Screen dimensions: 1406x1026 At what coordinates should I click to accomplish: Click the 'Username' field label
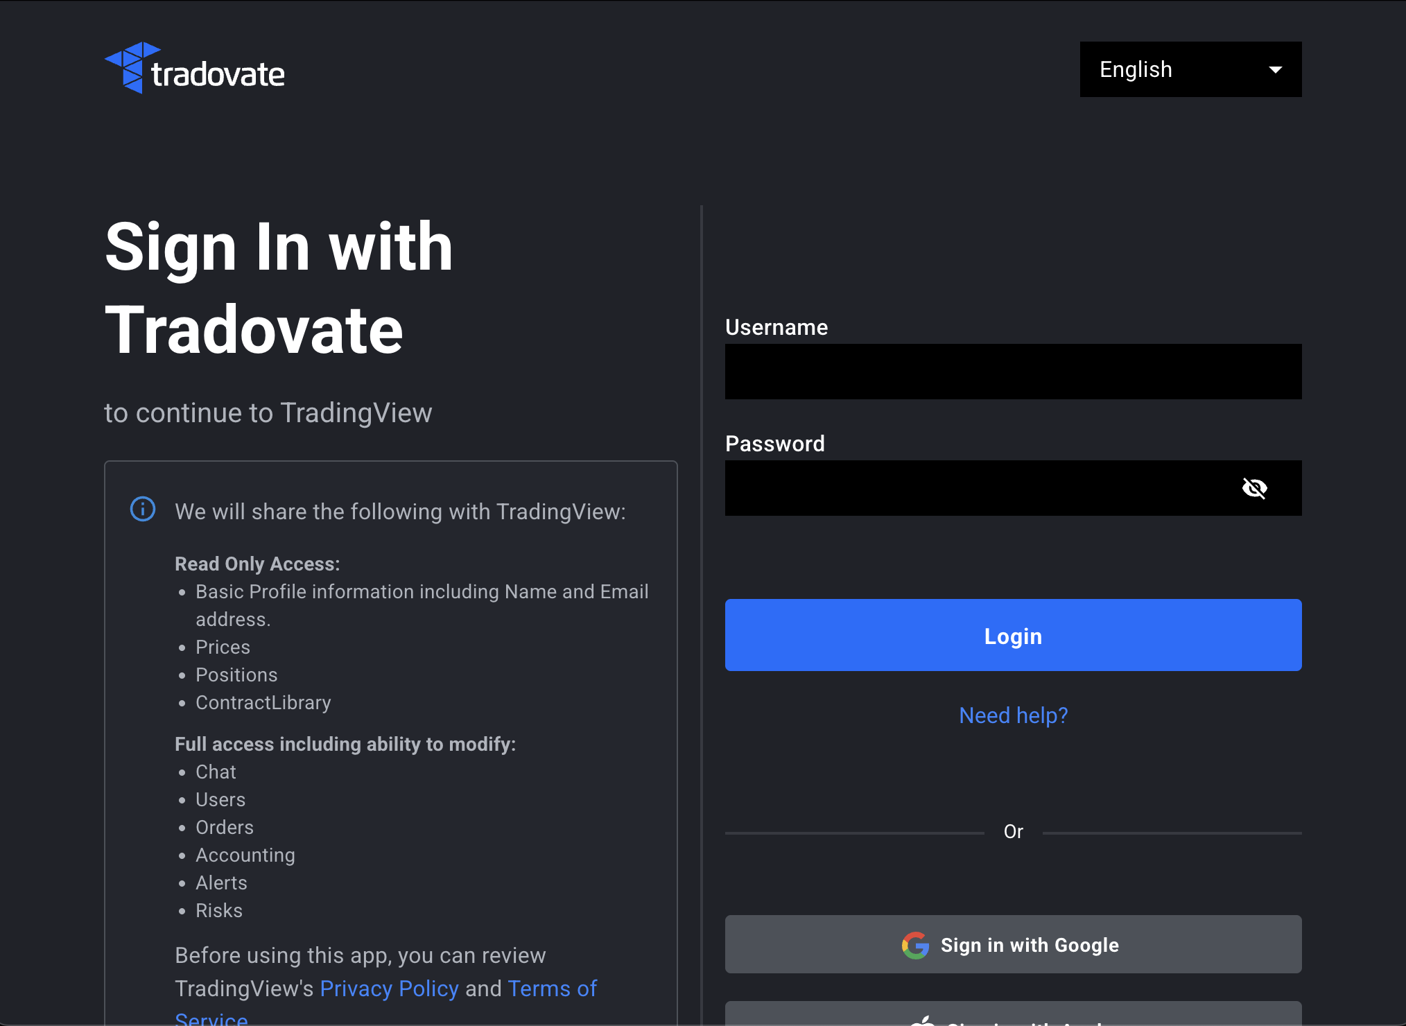pyautogui.click(x=776, y=327)
